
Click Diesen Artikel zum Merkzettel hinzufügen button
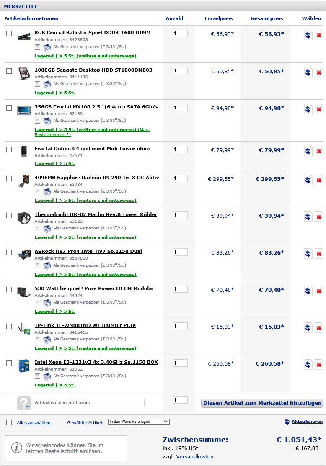(262, 403)
